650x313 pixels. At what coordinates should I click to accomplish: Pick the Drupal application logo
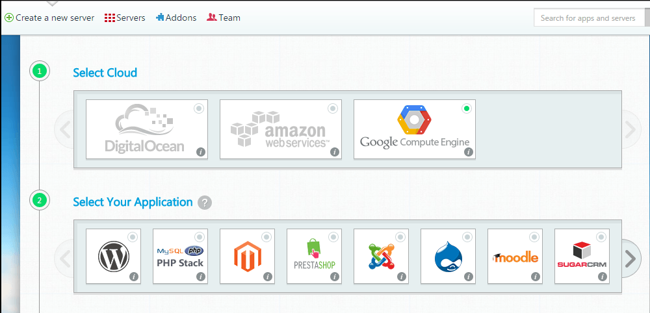(448, 257)
